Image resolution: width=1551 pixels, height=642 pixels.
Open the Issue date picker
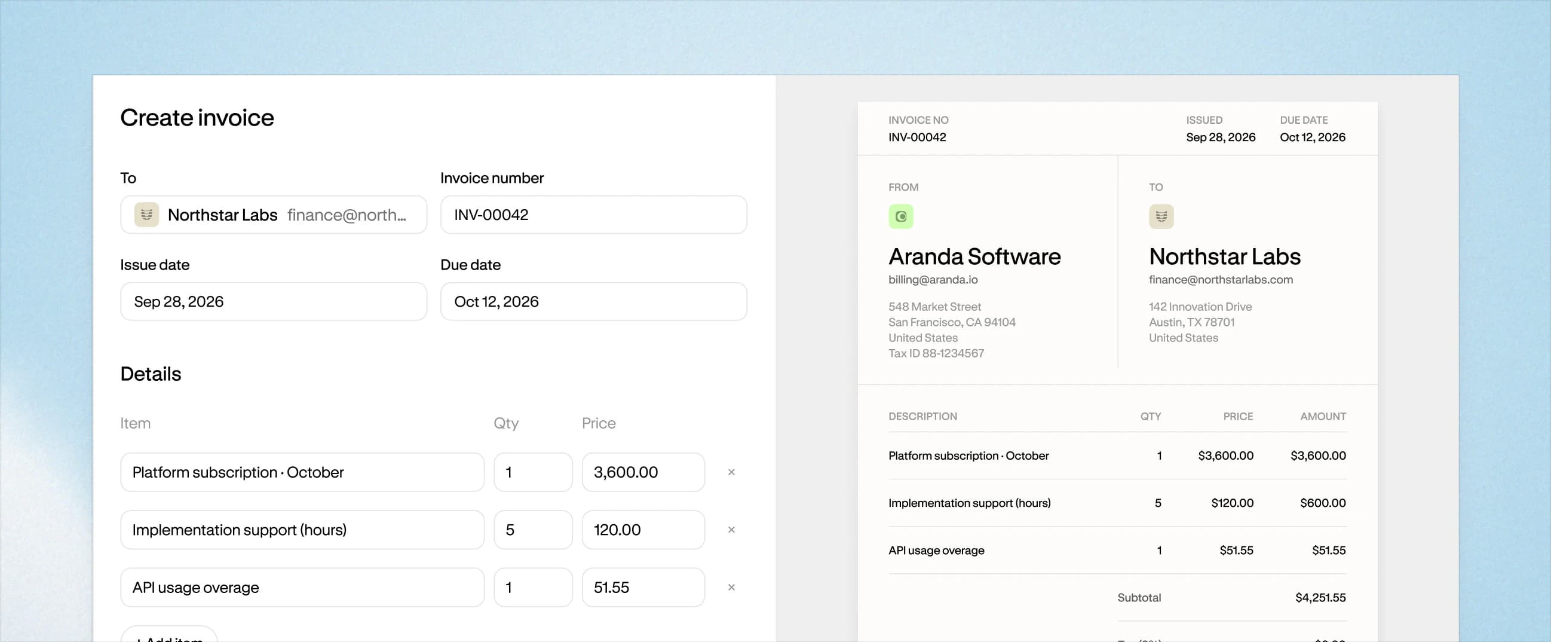(x=274, y=301)
